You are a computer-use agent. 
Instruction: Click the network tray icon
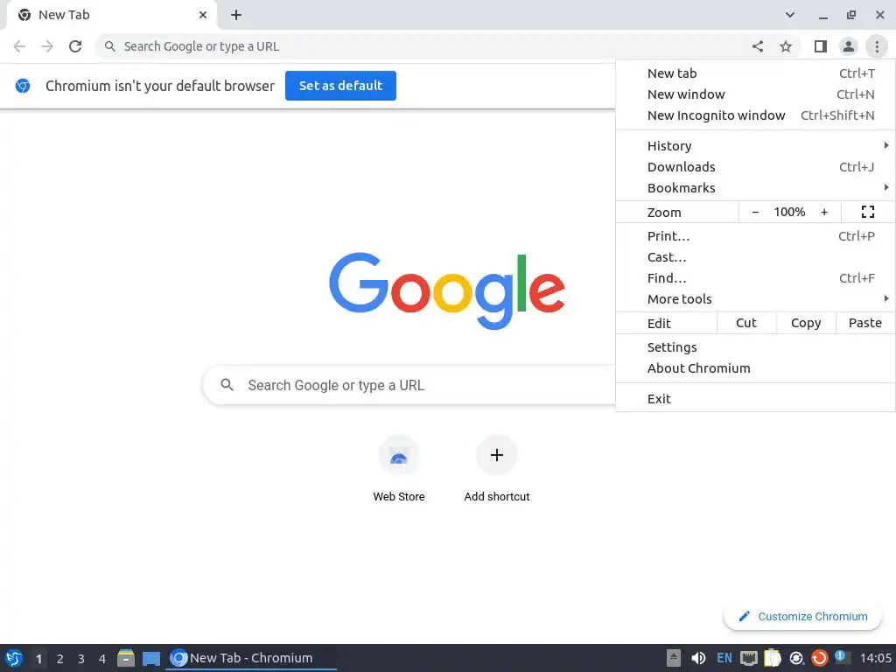click(749, 658)
